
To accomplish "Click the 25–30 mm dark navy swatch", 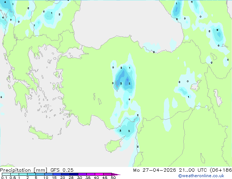I will [x=74, y=174].
